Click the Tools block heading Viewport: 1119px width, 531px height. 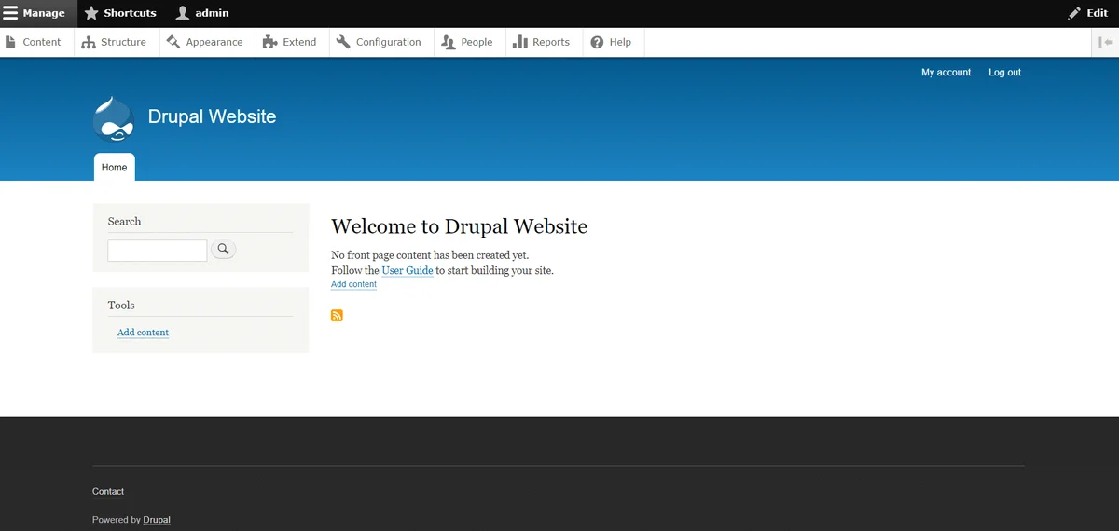[121, 305]
